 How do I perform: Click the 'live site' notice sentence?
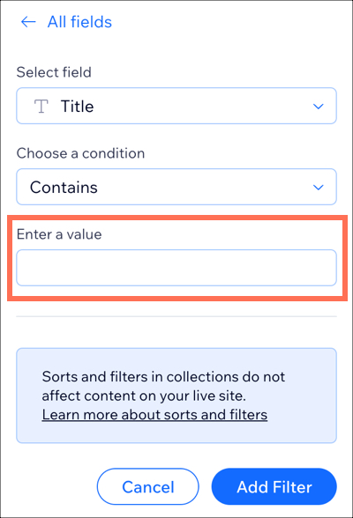coord(163,386)
